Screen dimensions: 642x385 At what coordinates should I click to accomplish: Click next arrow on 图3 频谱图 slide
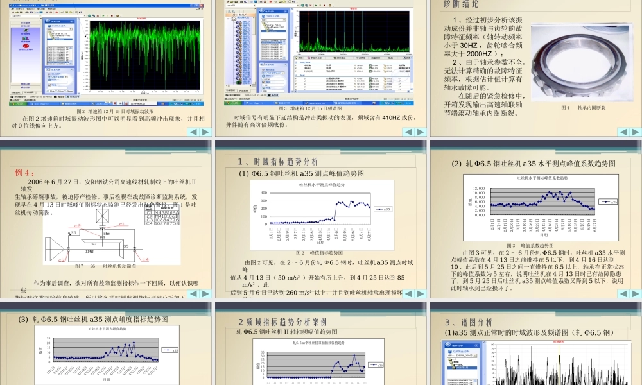(421, 132)
